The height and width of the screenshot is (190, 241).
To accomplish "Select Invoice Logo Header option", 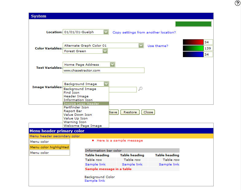I will (86, 104).
